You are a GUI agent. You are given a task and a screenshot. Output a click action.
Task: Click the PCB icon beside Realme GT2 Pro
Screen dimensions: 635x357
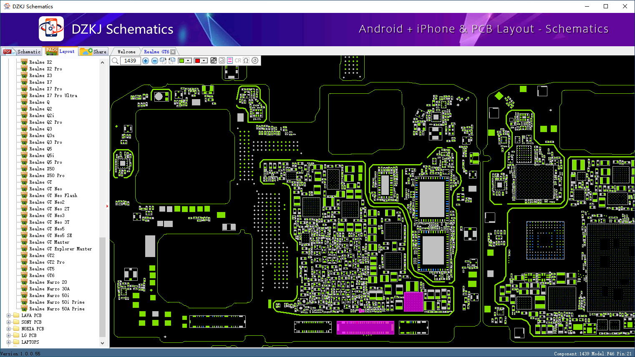[24, 262]
